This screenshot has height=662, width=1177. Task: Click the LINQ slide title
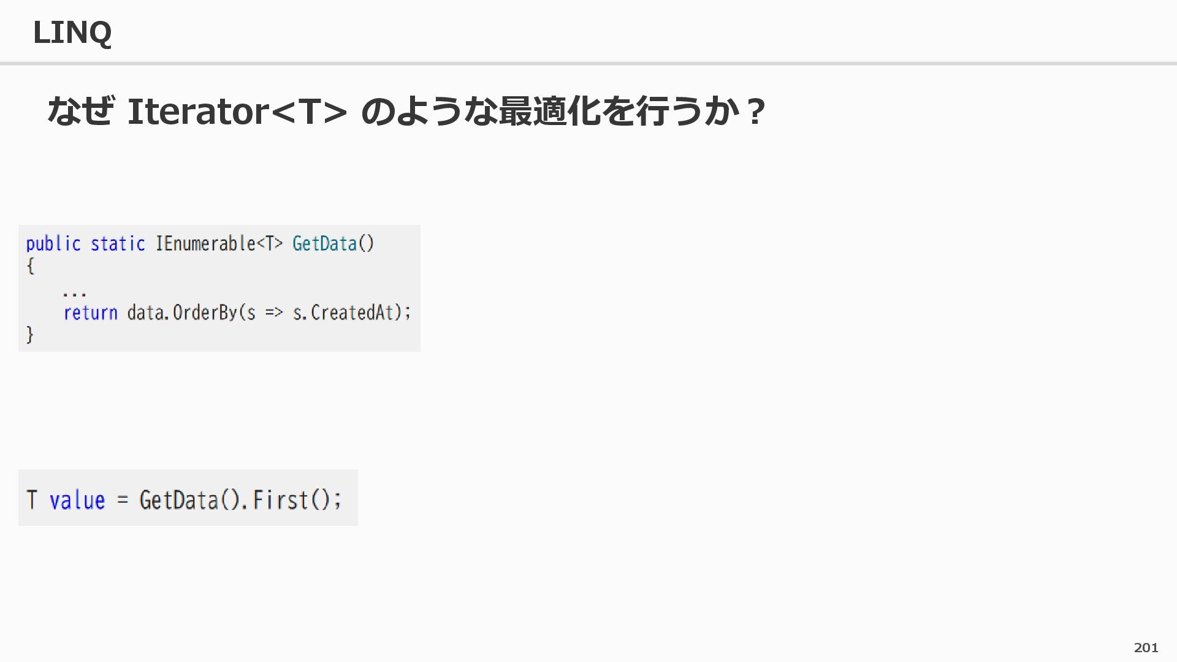click(72, 32)
